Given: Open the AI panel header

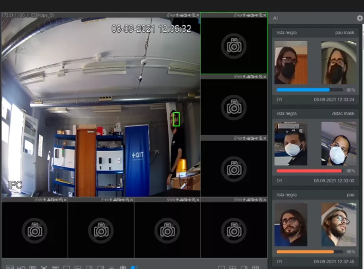Looking at the screenshot, I should point(275,18).
